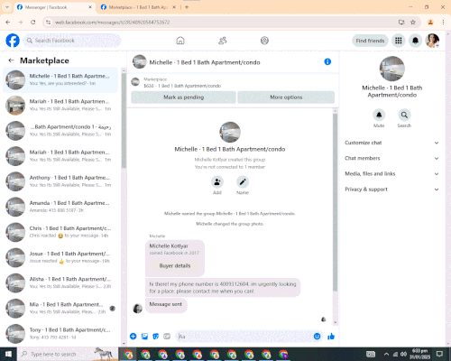451x361 pixels.
Task: Click the chat messages scrollbar
Action: pos(335,201)
